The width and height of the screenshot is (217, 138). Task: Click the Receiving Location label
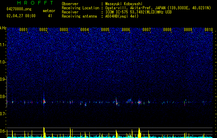[80, 8]
